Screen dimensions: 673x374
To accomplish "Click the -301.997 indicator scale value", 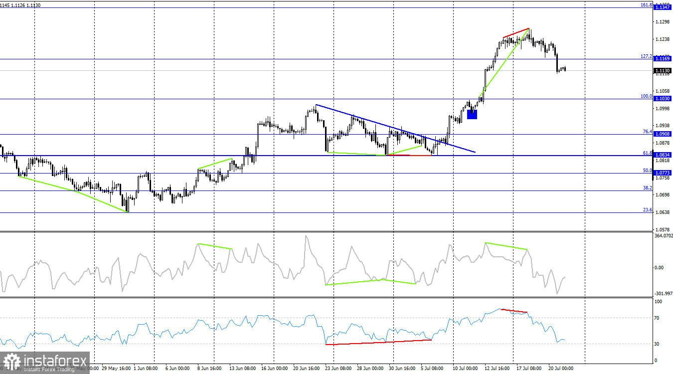I will click(x=663, y=293).
